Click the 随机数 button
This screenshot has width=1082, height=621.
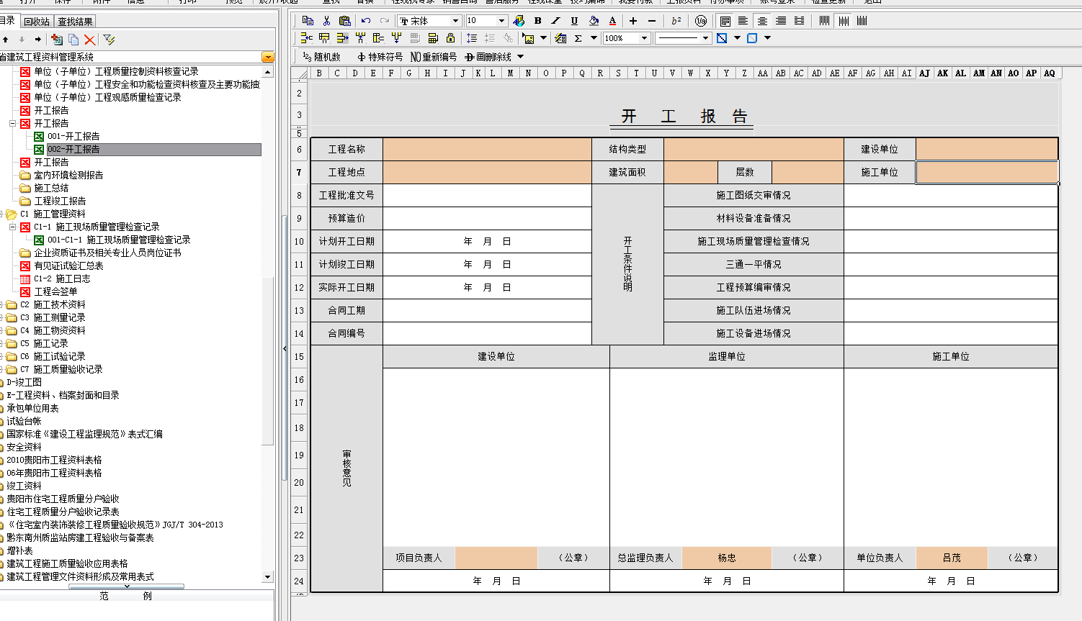pyautogui.click(x=321, y=57)
